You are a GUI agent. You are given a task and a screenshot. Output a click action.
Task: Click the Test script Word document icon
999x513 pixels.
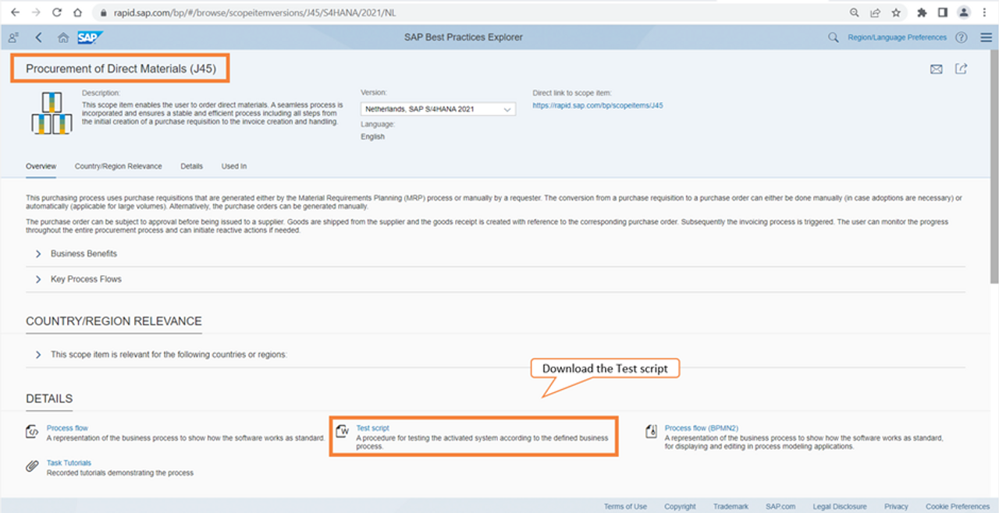(x=341, y=431)
